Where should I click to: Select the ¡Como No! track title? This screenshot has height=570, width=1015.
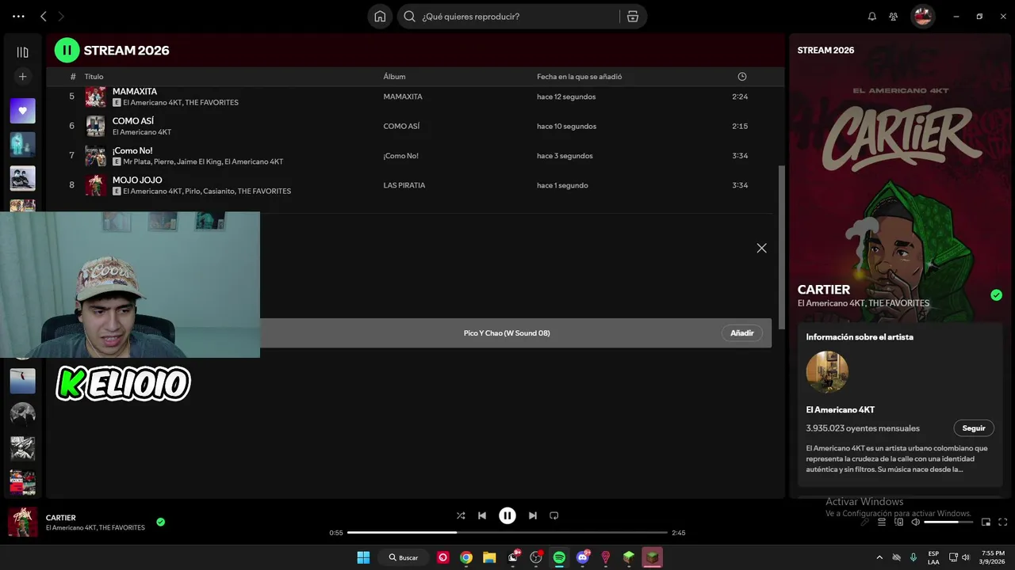pyautogui.click(x=132, y=150)
